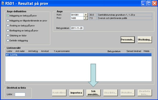Screen dimensions: 158x100
Task: Click the Importera button
Action: click(76, 93)
